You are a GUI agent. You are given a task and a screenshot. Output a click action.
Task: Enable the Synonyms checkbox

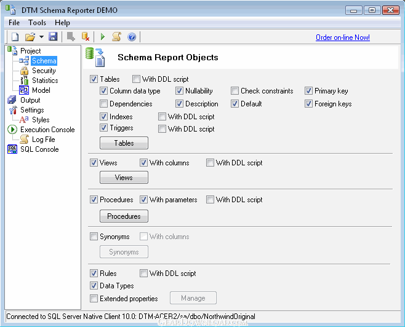click(94, 237)
